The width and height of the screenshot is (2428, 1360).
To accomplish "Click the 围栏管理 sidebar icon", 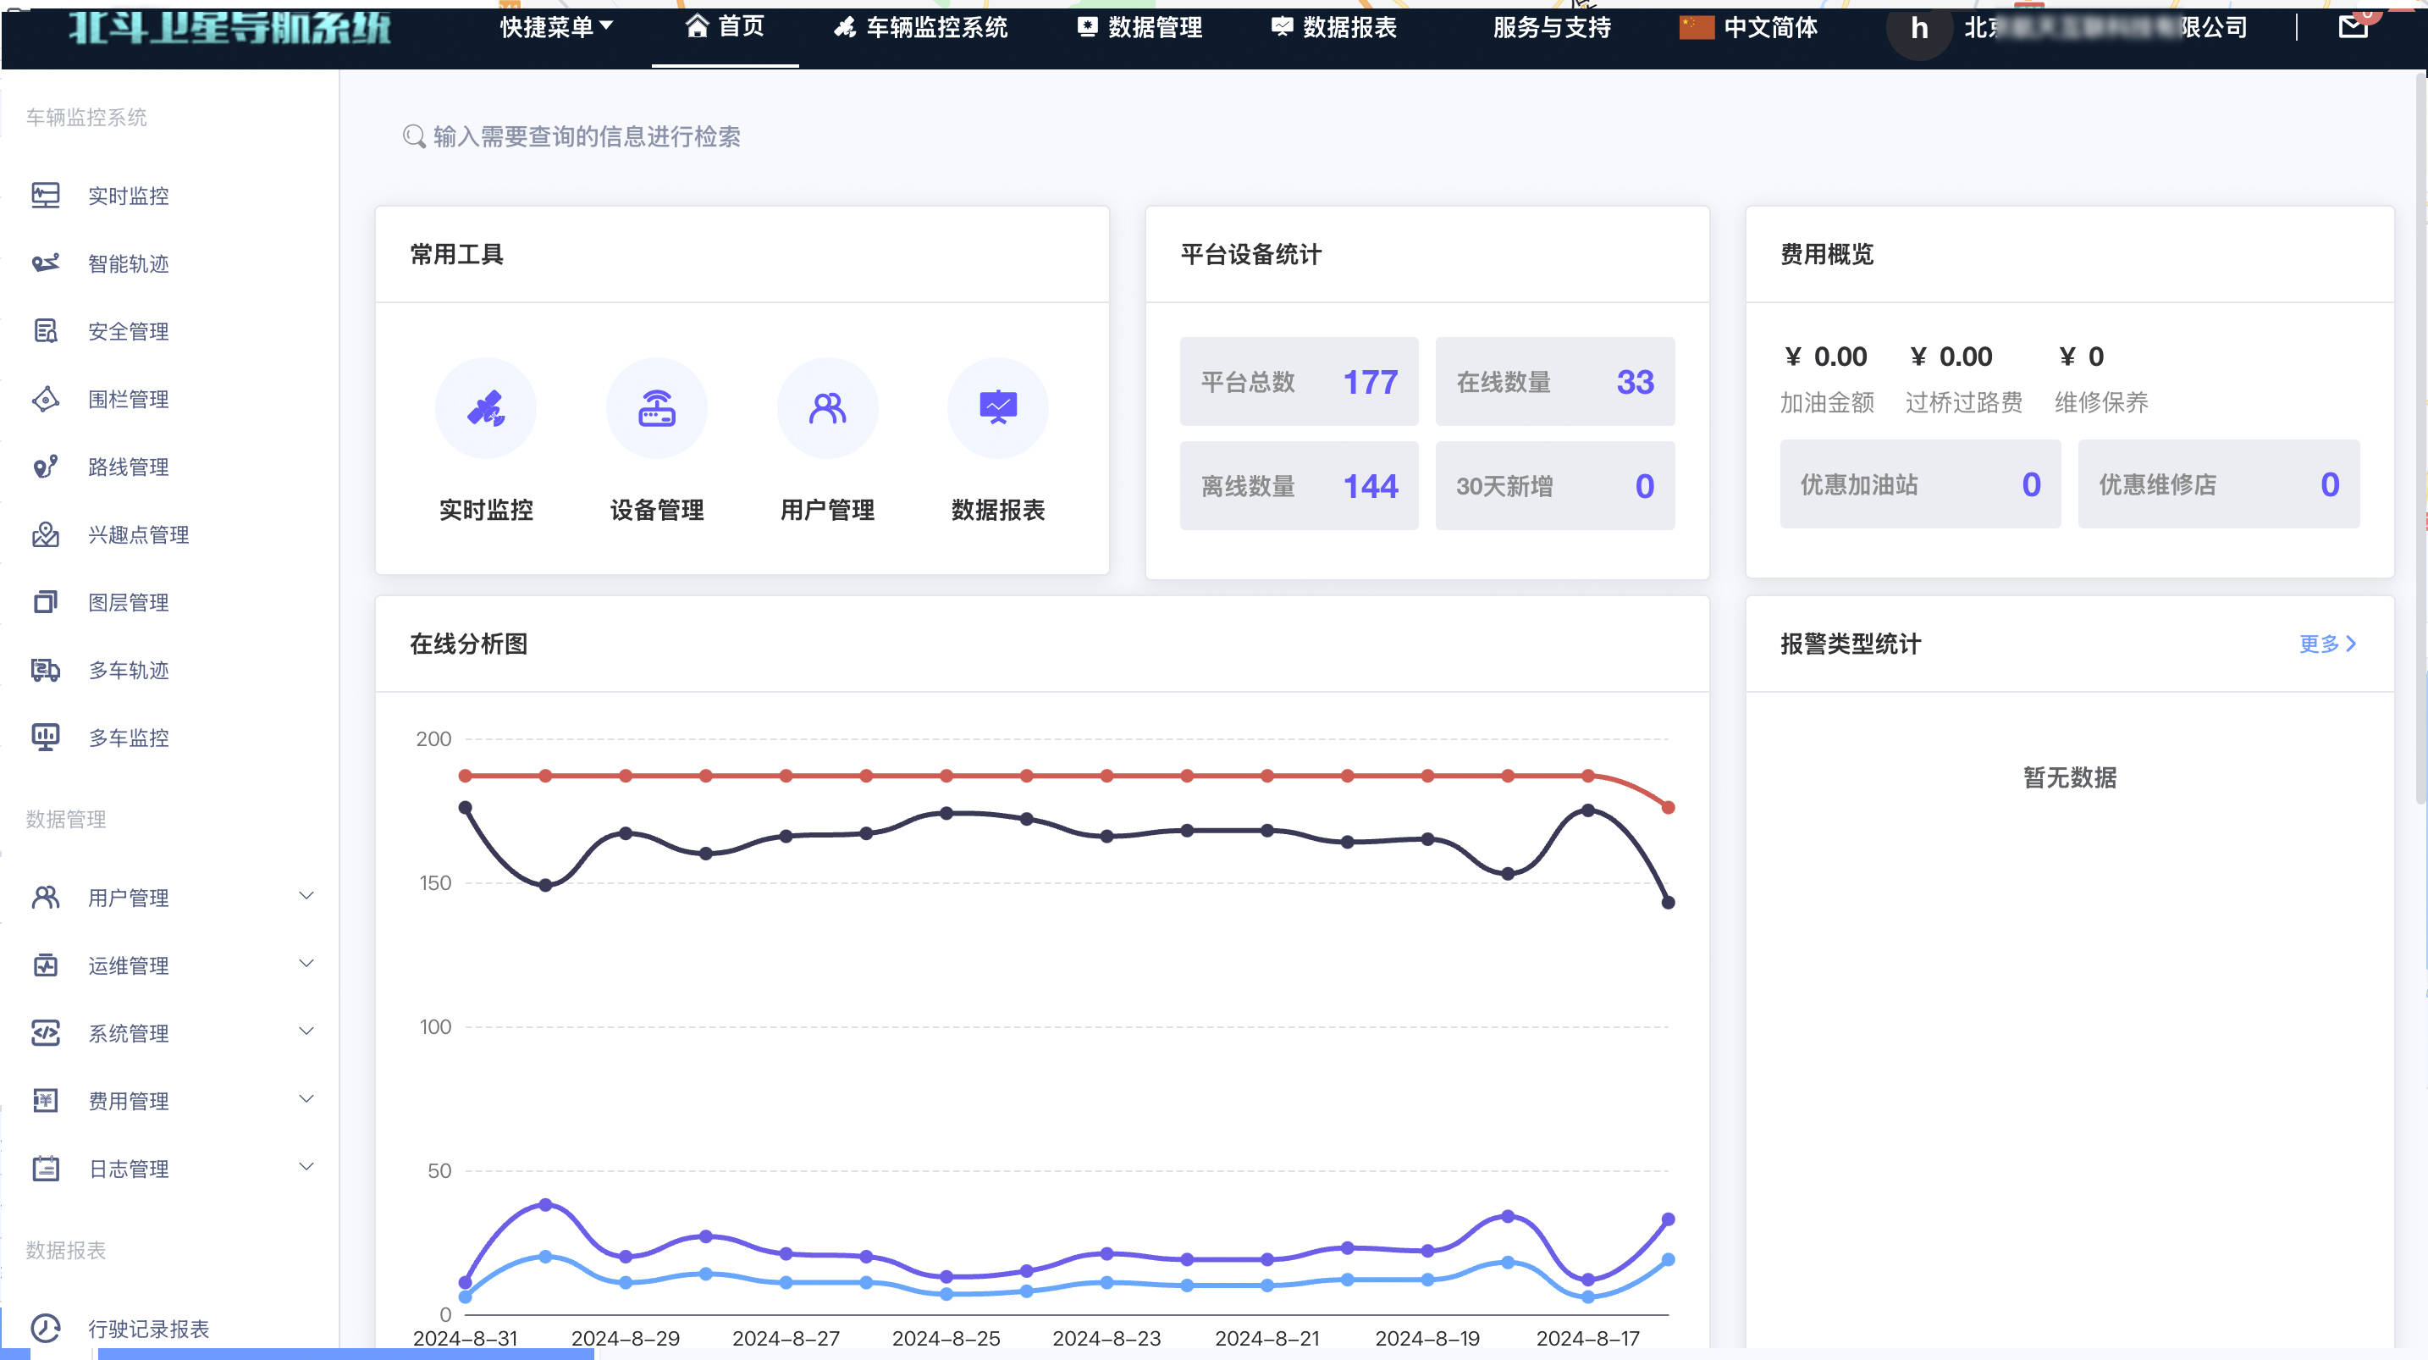I will 45,399.
